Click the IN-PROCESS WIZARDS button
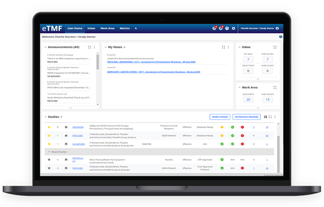The height and width of the screenshot is (207, 324). 246,117
